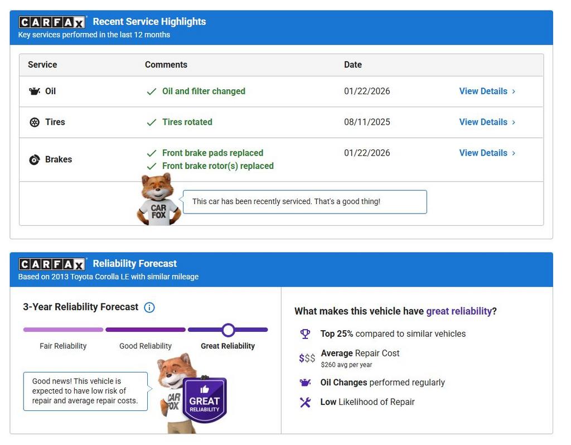Image resolution: width=571 pixels, height=445 pixels.
Task: Open the 3-Year Reliability Forecast info icon
Action: tap(149, 307)
